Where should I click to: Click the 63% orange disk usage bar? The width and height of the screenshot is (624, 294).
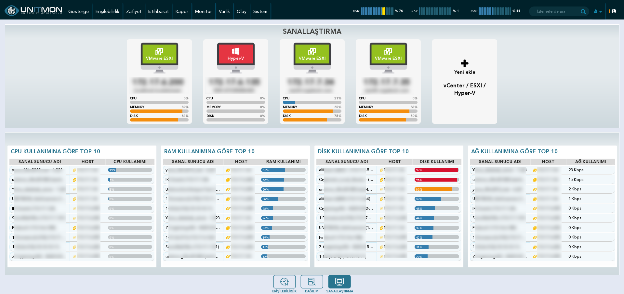[437, 189]
